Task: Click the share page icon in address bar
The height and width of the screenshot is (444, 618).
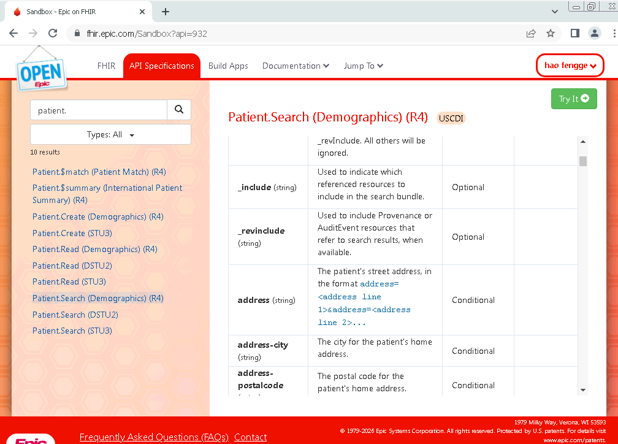Action: click(x=531, y=34)
